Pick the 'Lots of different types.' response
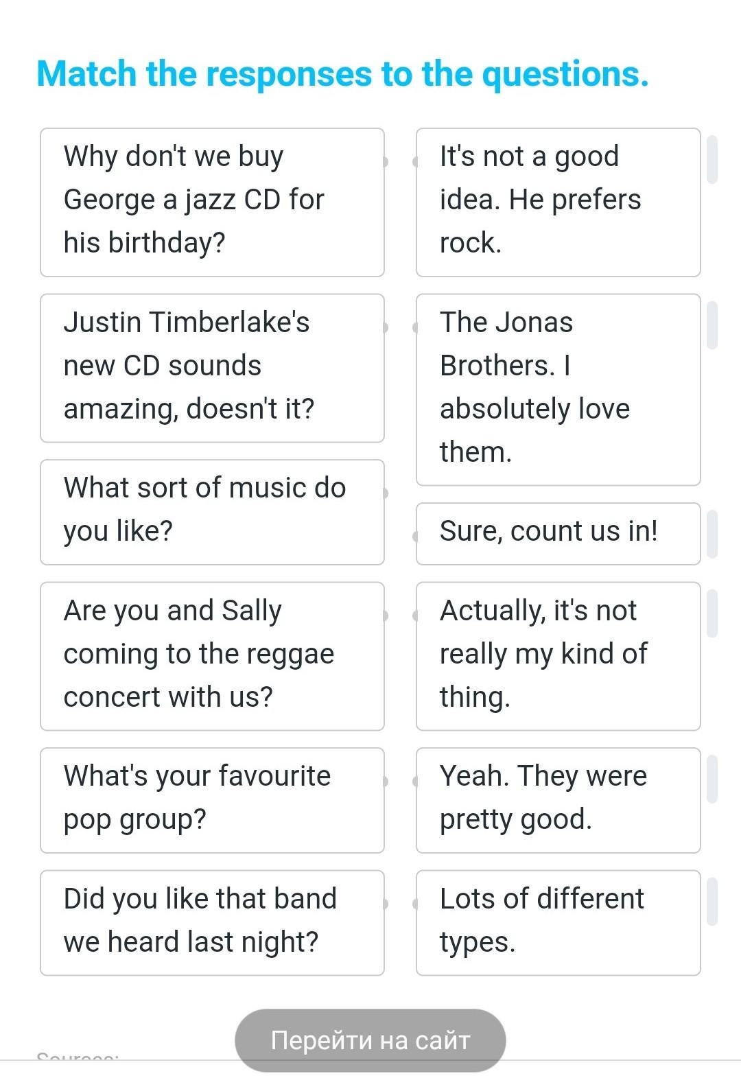The image size is (741, 1089). [x=558, y=922]
